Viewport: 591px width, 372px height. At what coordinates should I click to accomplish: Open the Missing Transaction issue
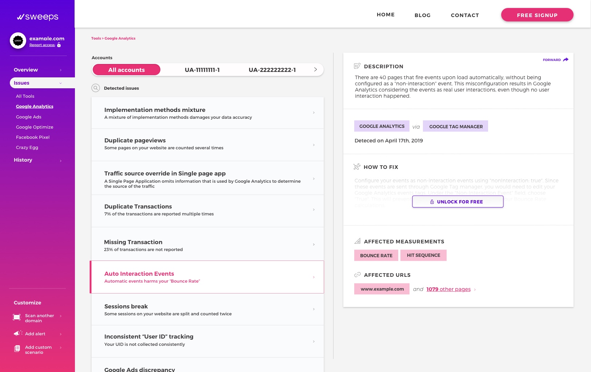[208, 244]
